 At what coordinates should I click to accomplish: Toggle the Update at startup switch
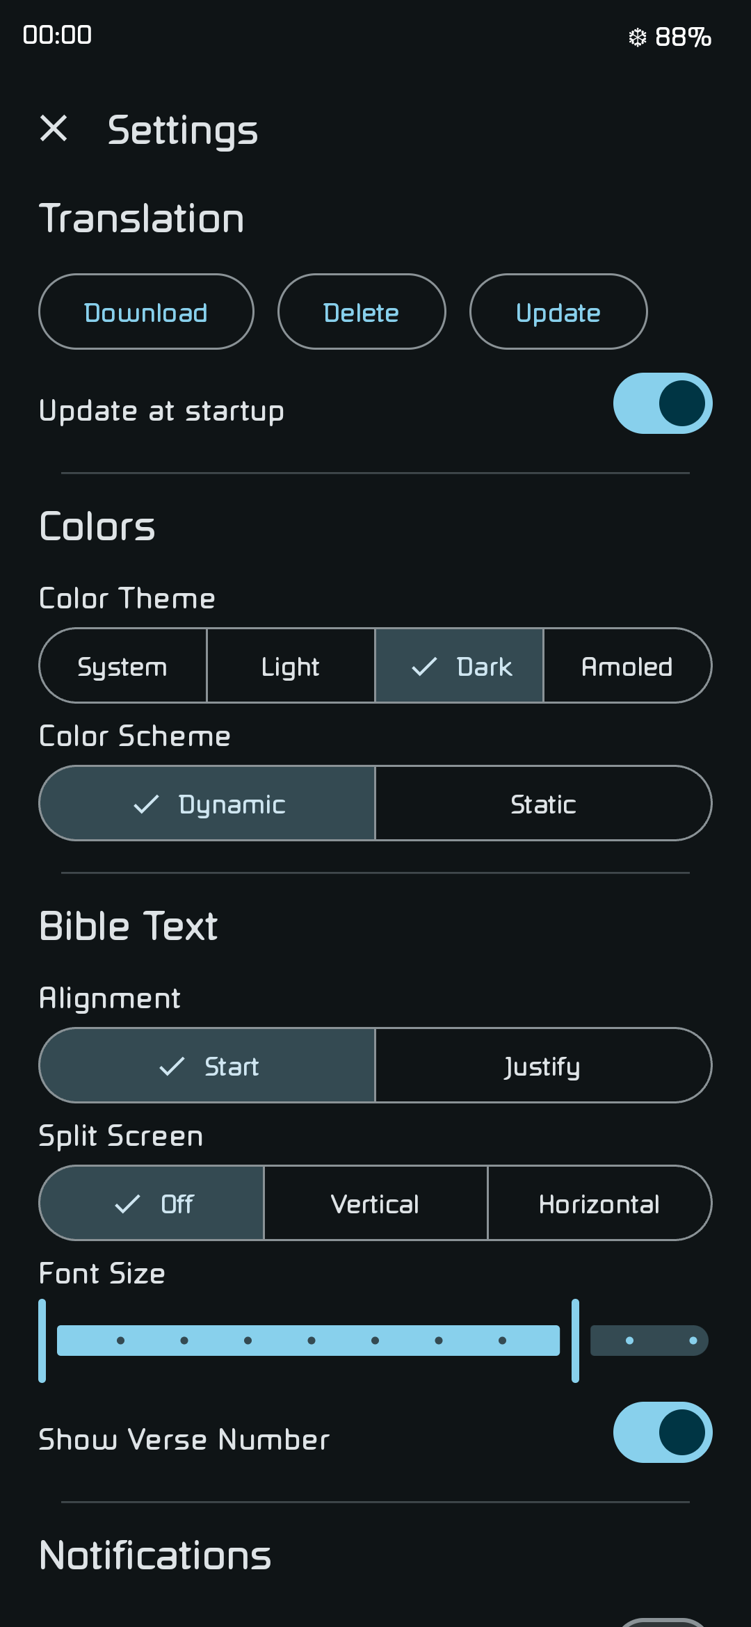[x=663, y=403]
